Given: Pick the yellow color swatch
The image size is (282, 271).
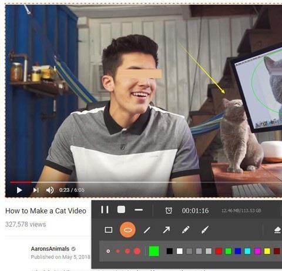Looking at the screenshot, I should tap(267, 251).
